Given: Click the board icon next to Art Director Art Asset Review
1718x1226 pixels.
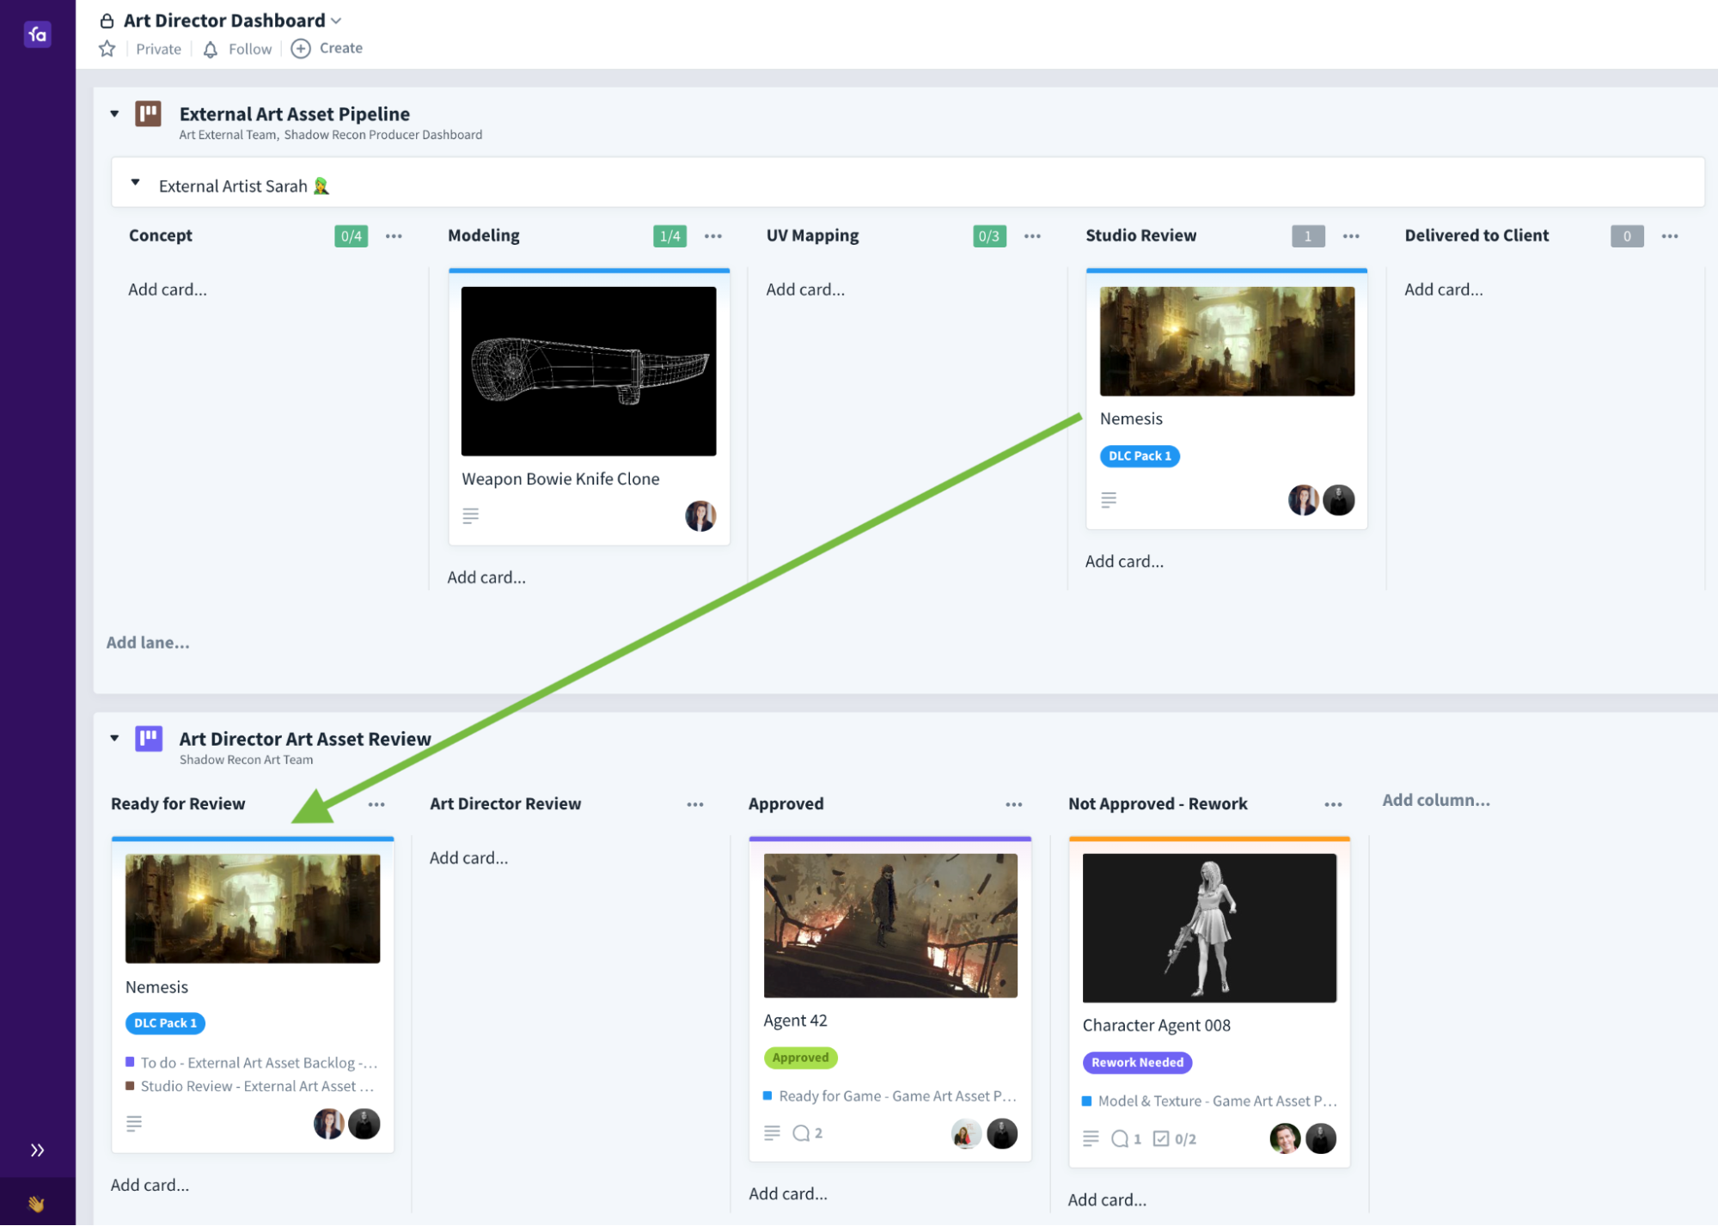Looking at the screenshot, I should point(147,738).
